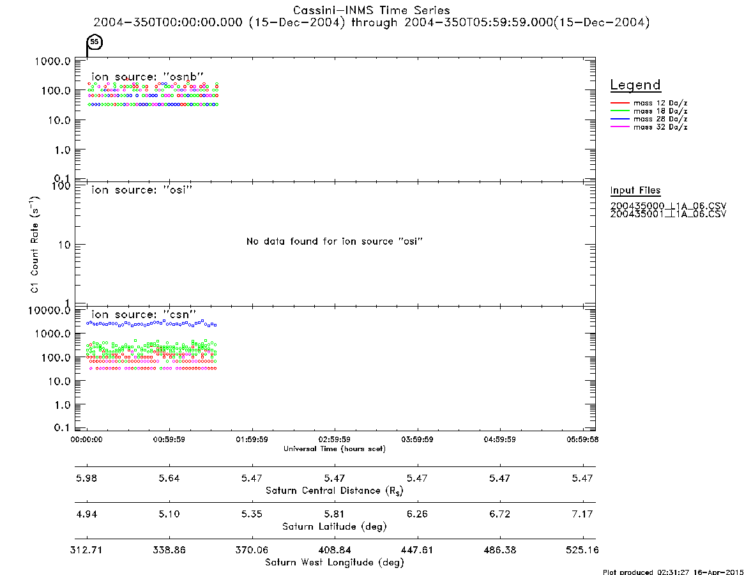744x575 pixels.
Task: Click the time tick label 00:00:00
Action: [86, 440]
